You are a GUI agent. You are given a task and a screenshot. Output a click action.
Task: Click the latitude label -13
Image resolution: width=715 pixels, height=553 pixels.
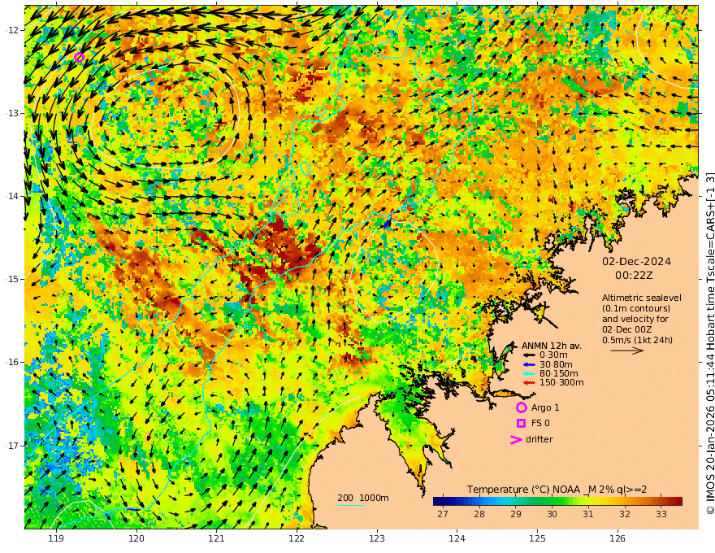[12, 113]
